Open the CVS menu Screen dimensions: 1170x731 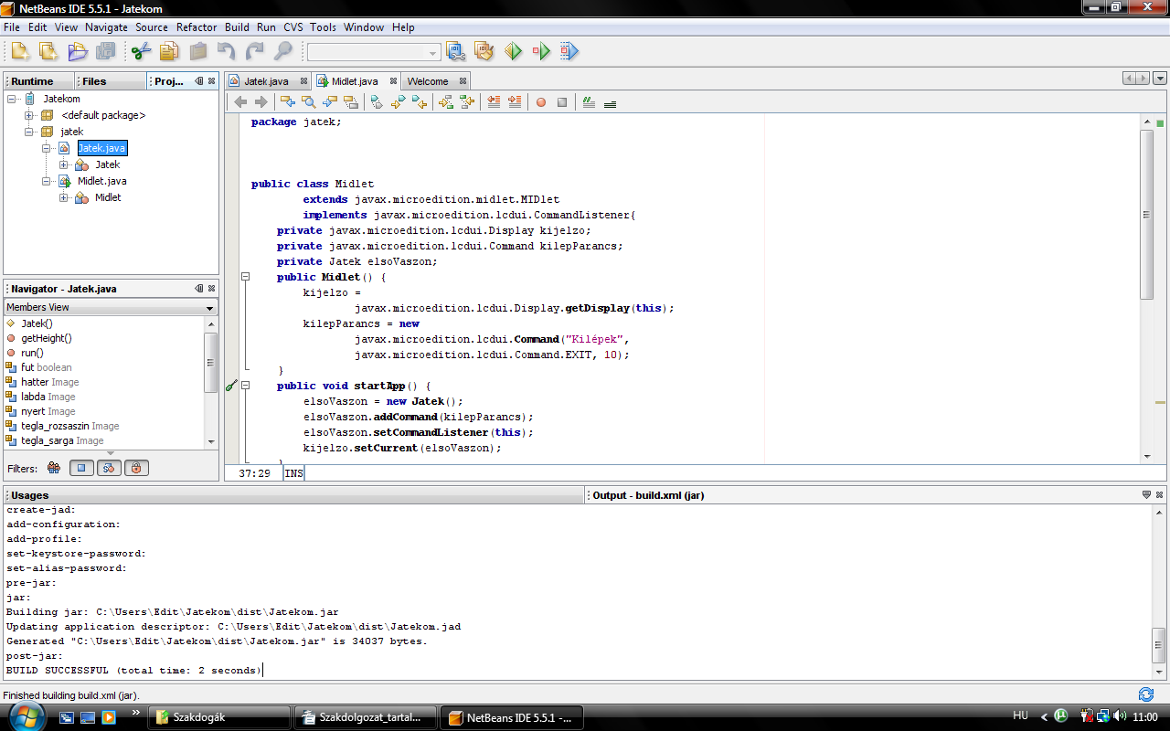click(x=292, y=27)
